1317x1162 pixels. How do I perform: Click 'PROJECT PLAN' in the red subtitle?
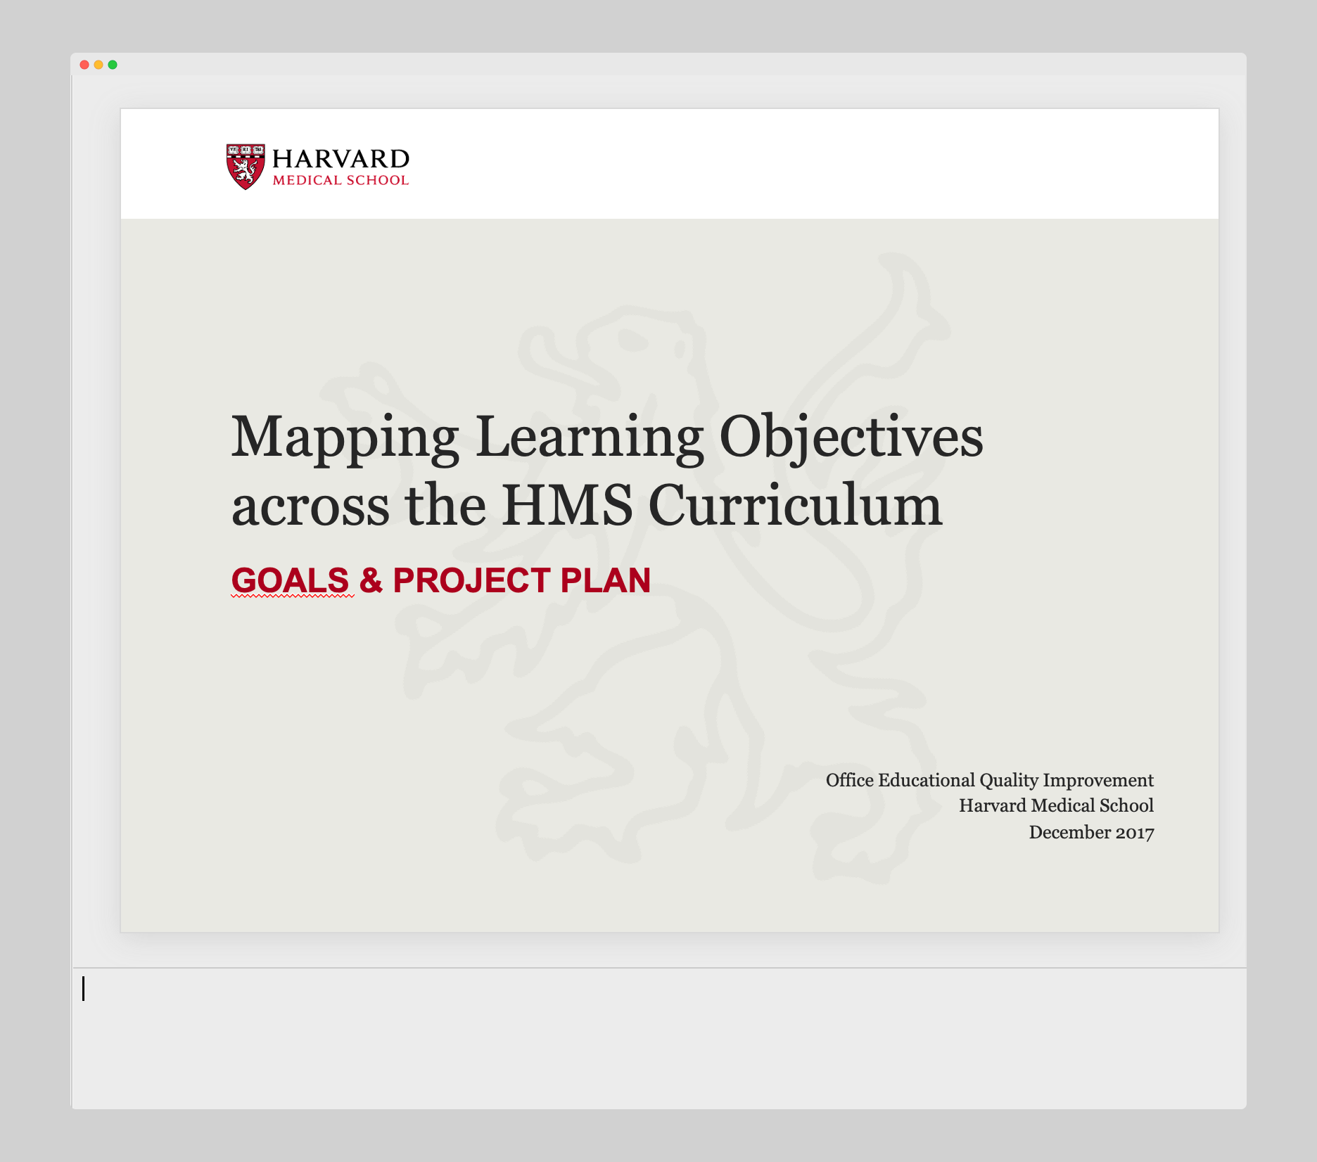[521, 580]
